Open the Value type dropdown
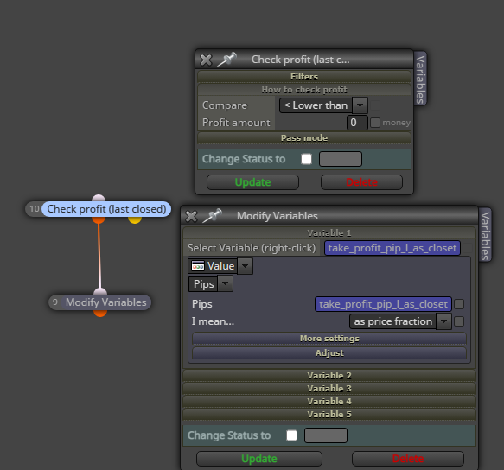The height and width of the screenshot is (470, 504). point(220,266)
